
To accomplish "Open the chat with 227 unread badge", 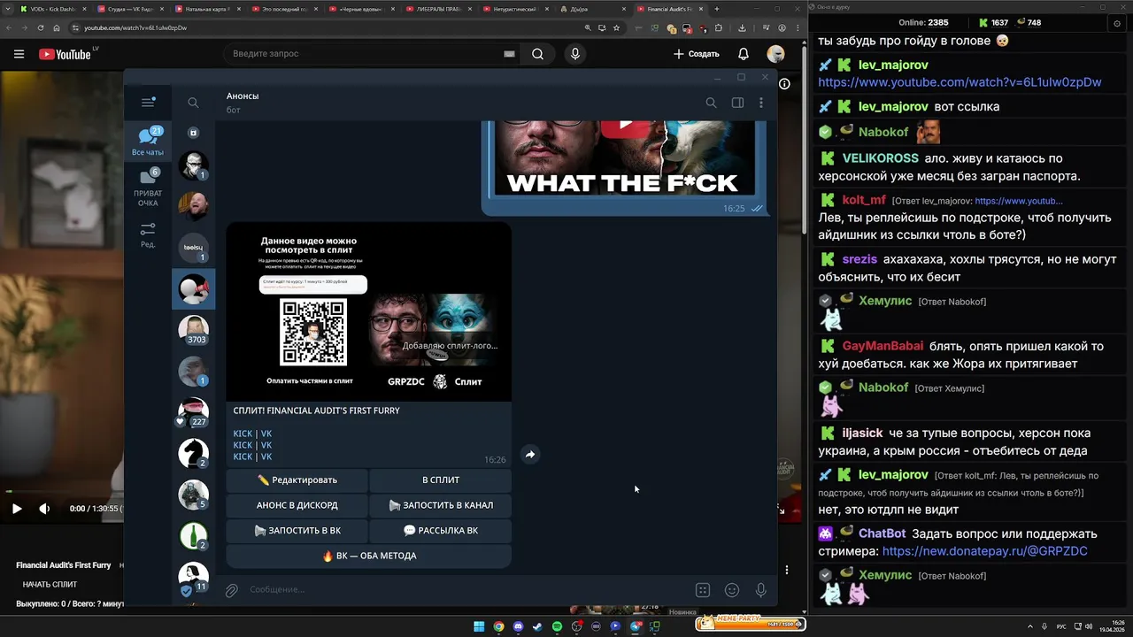I will (x=193, y=412).
